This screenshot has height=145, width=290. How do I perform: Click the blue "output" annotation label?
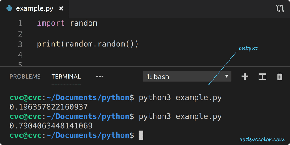(248, 48)
